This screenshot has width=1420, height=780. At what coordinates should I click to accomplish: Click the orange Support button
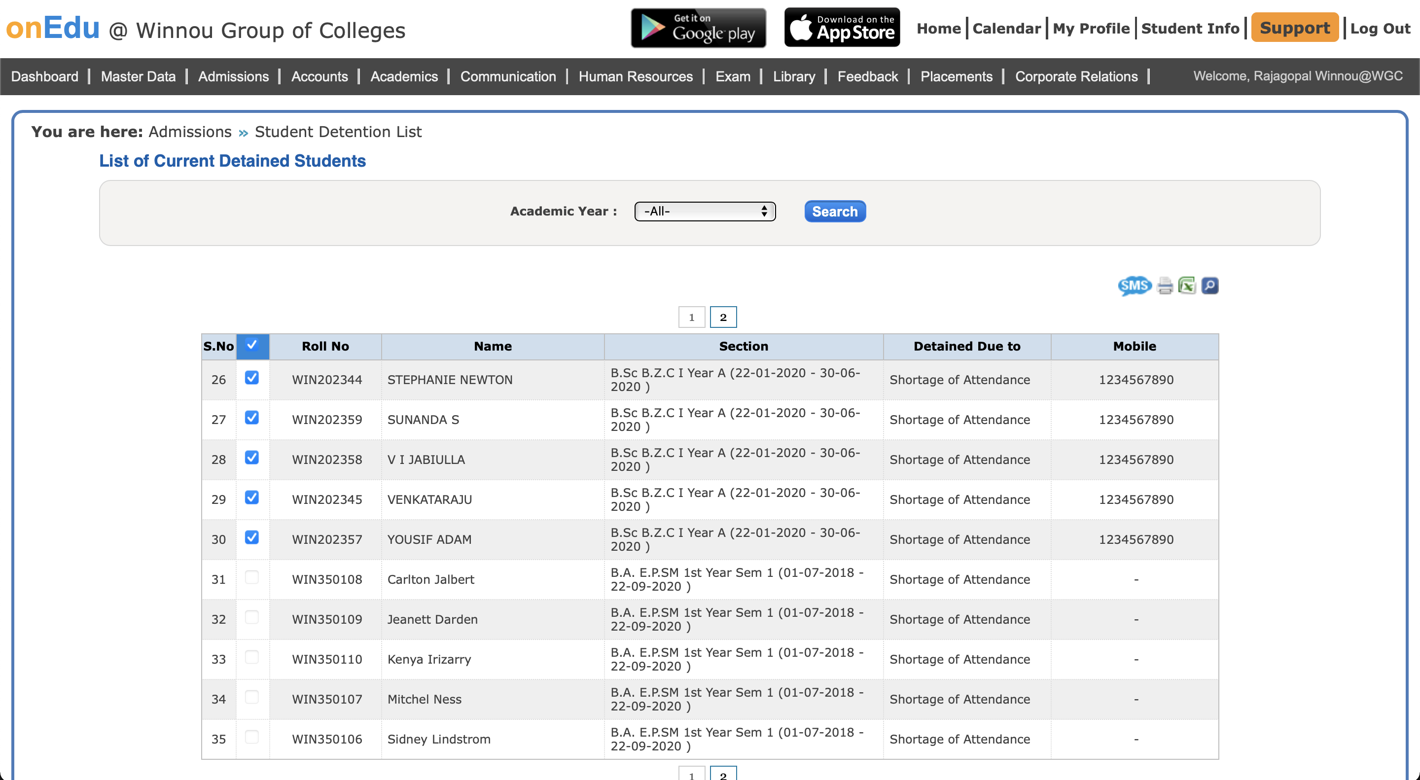coord(1294,28)
